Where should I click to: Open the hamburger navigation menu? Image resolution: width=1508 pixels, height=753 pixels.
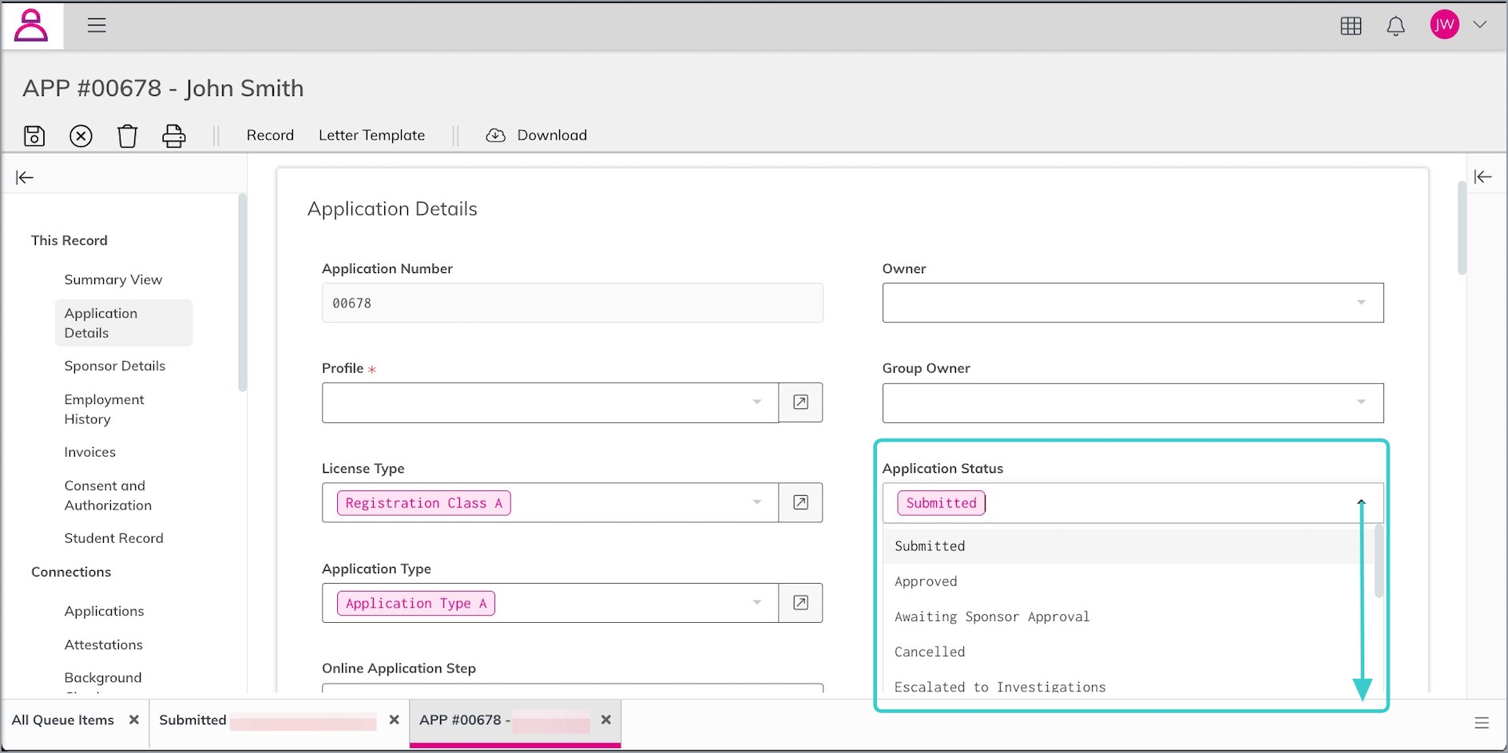coord(97,26)
